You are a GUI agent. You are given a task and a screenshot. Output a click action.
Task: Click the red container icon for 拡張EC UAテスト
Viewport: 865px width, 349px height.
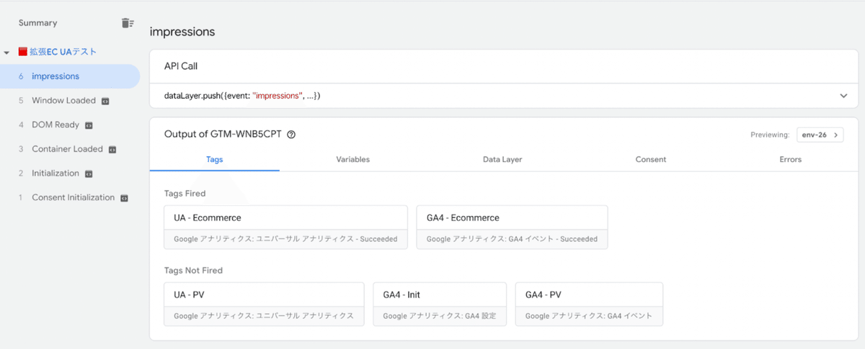[22, 52]
